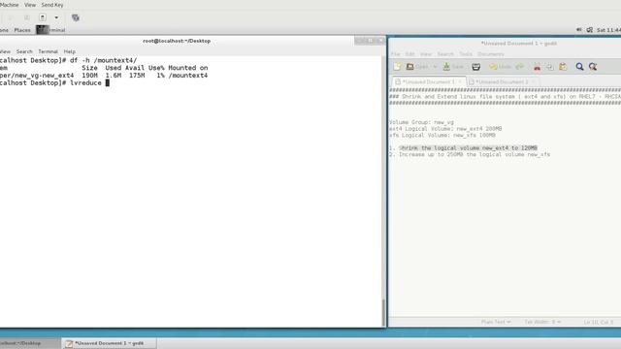Image resolution: width=621 pixels, height=349 pixels.
Task: Open gedit's Search menu
Action: [x=445, y=54]
